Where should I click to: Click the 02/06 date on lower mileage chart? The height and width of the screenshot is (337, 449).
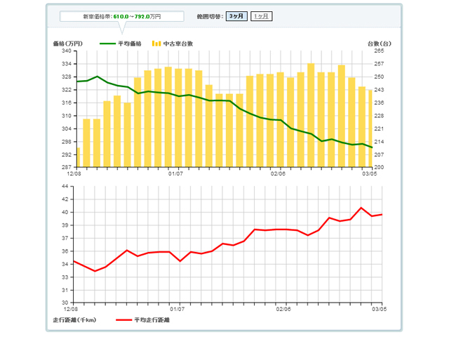(x=283, y=308)
